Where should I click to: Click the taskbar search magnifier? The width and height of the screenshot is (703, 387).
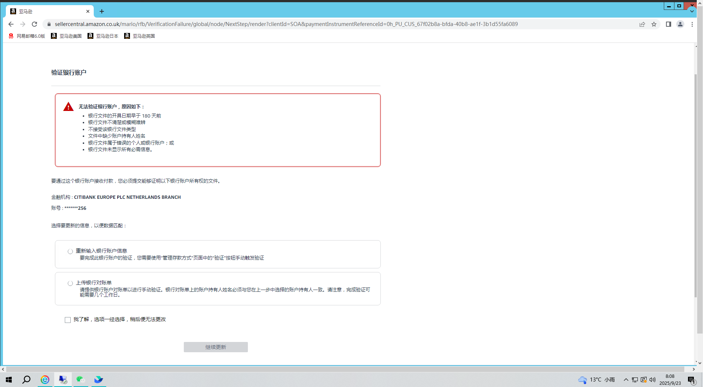(x=26, y=380)
